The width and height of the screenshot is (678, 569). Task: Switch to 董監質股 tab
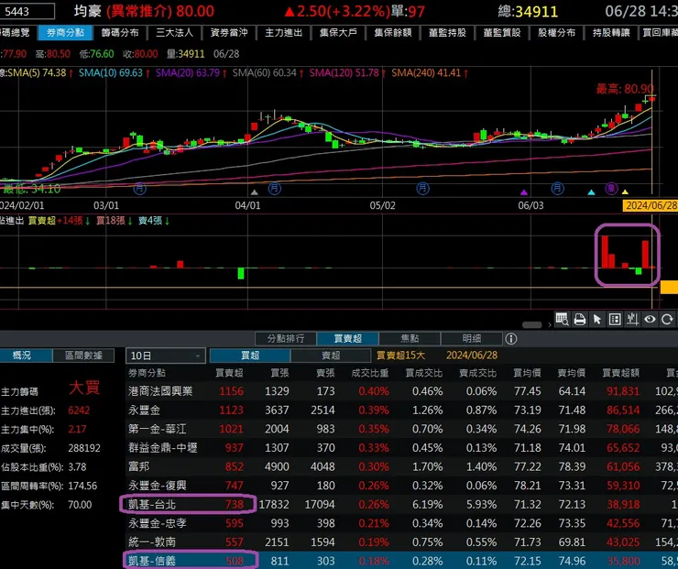click(x=501, y=32)
